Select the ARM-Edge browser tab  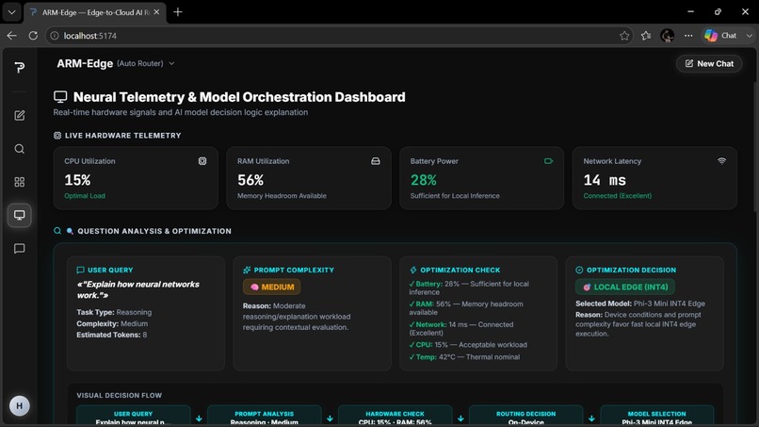tap(94, 12)
